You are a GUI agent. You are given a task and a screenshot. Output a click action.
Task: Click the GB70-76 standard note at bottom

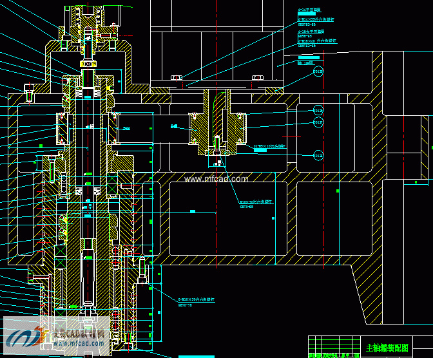[x=186, y=305]
